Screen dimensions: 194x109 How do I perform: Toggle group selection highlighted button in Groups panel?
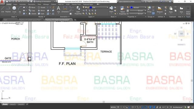153,13
